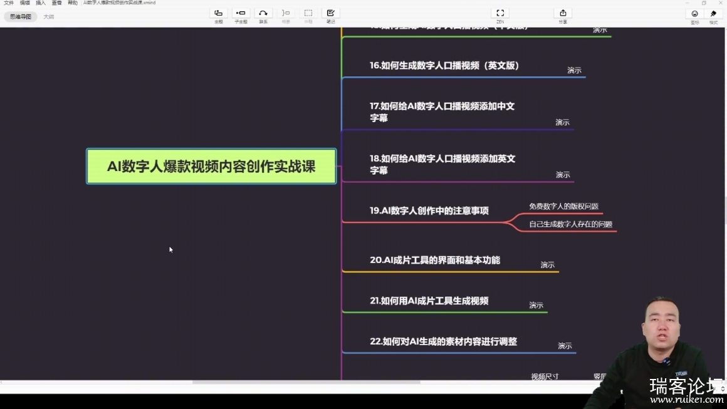Click the 演示 label next to topic 22
The width and height of the screenshot is (727, 409).
click(565, 346)
